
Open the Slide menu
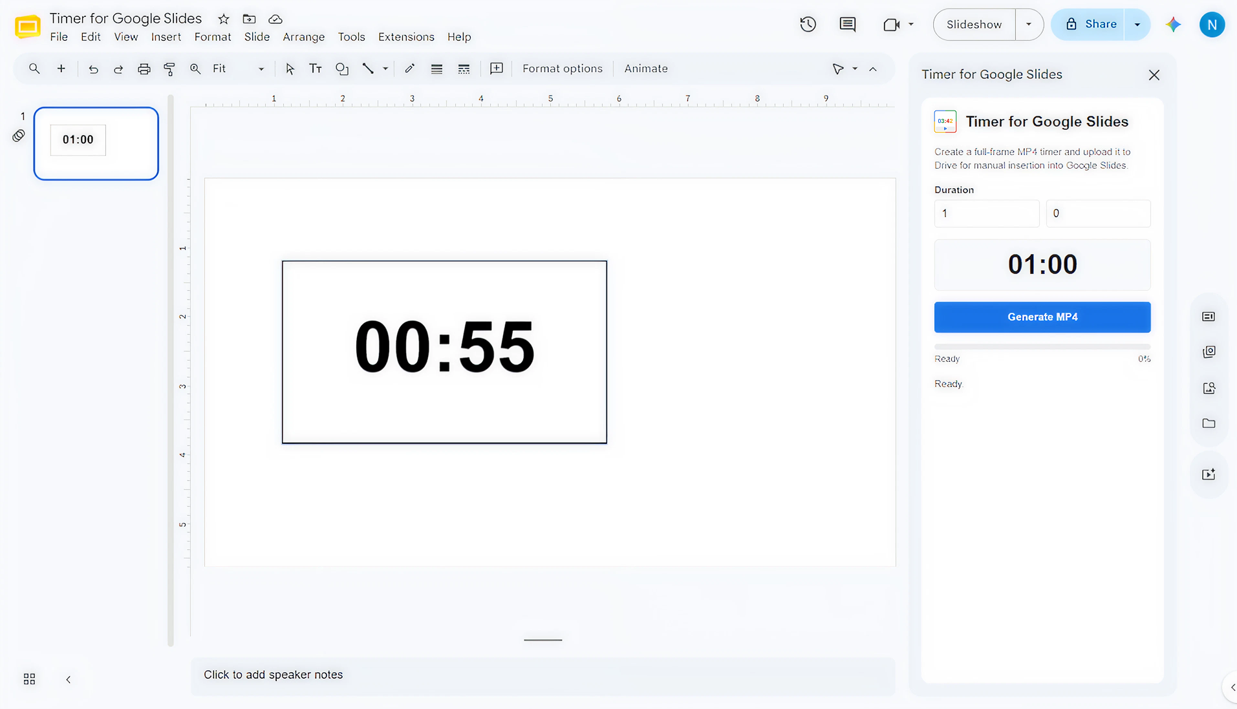(x=257, y=37)
